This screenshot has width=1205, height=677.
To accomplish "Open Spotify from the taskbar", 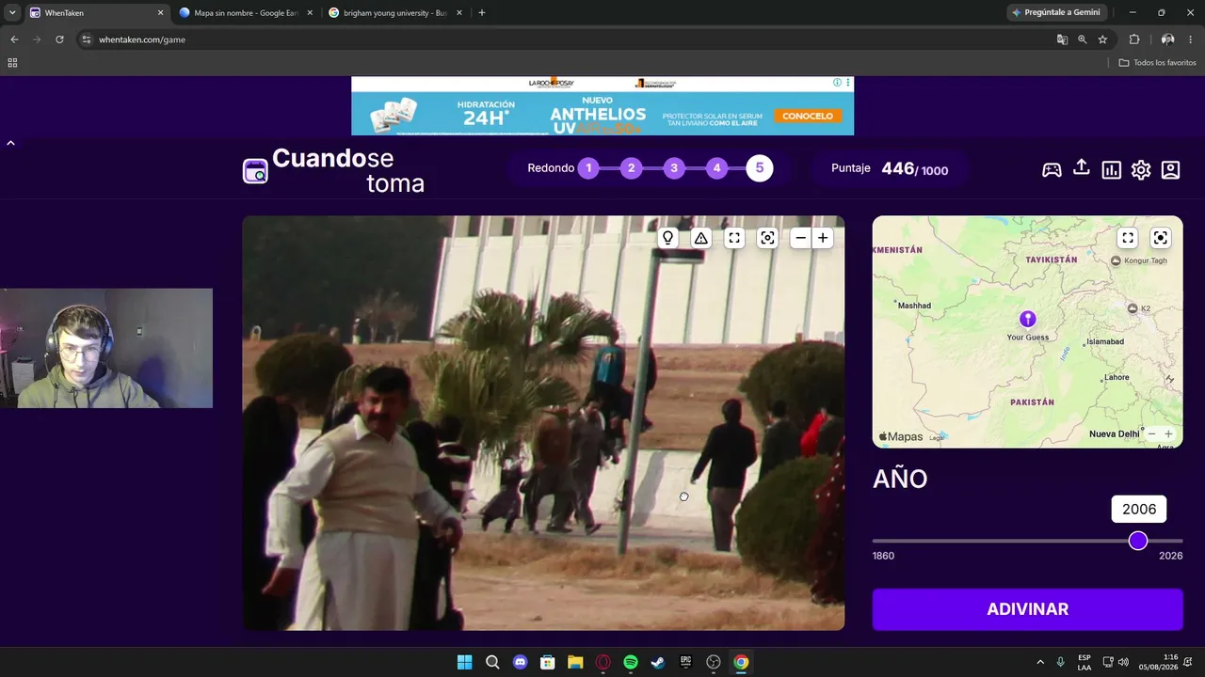I will pyautogui.click(x=631, y=662).
